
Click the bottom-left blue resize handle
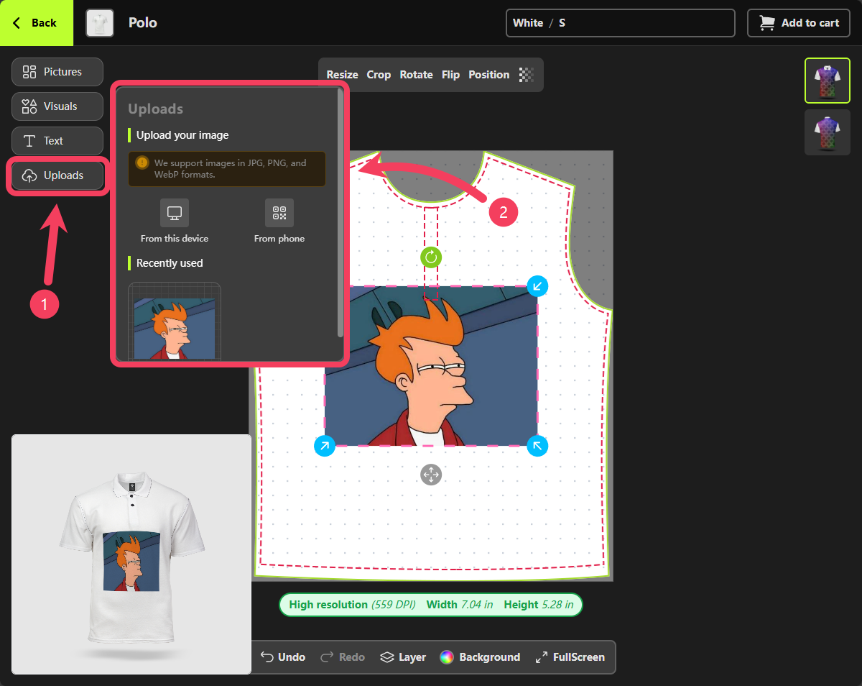325,446
